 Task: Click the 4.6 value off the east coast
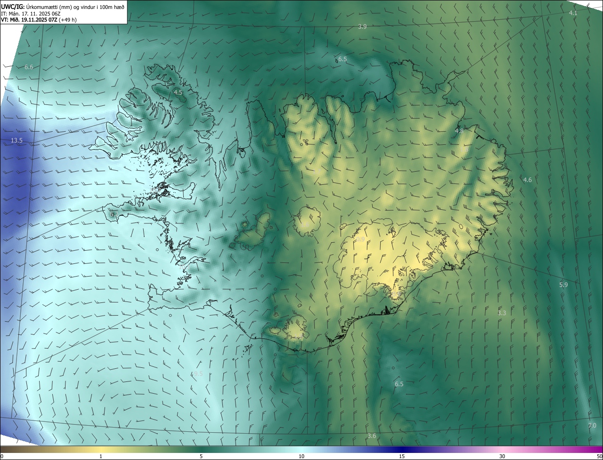pos(528,180)
